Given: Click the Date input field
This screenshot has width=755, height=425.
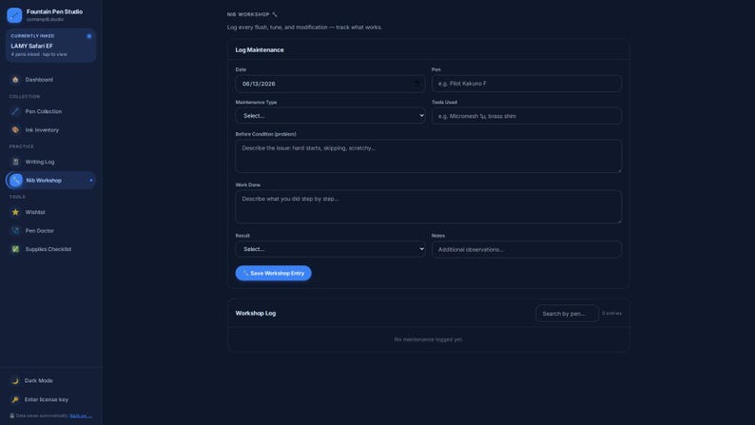Looking at the screenshot, I should pyautogui.click(x=330, y=84).
